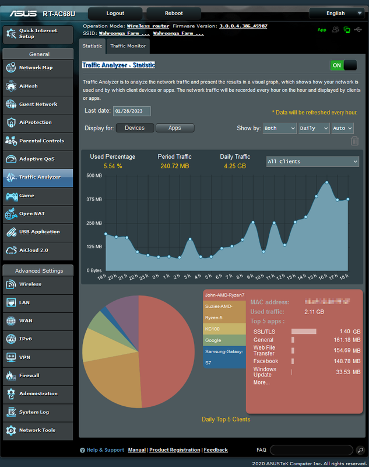The height and width of the screenshot is (467, 369).
Task: Select Google client legend swatch
Action: click(x=224, y=340)
